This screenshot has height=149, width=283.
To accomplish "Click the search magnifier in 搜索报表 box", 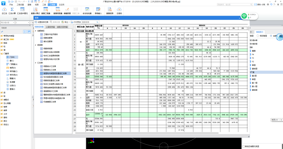I will tap(97, 22).
